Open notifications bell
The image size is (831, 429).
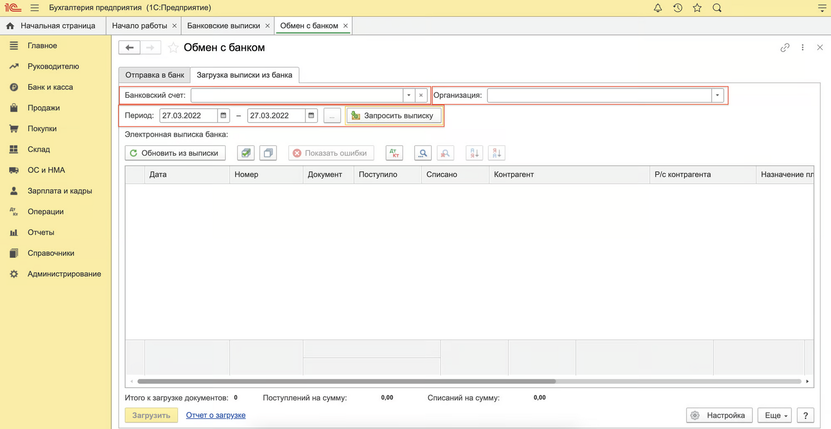[657, 8]
